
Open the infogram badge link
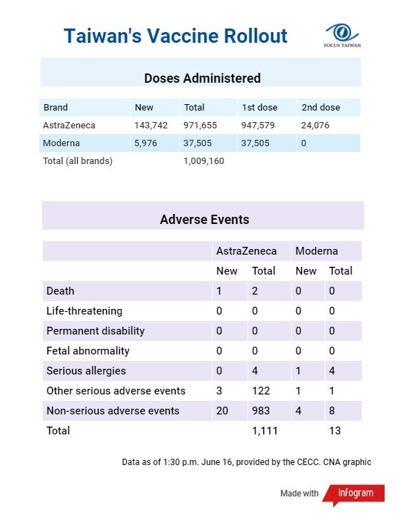[x=353, y=494]
